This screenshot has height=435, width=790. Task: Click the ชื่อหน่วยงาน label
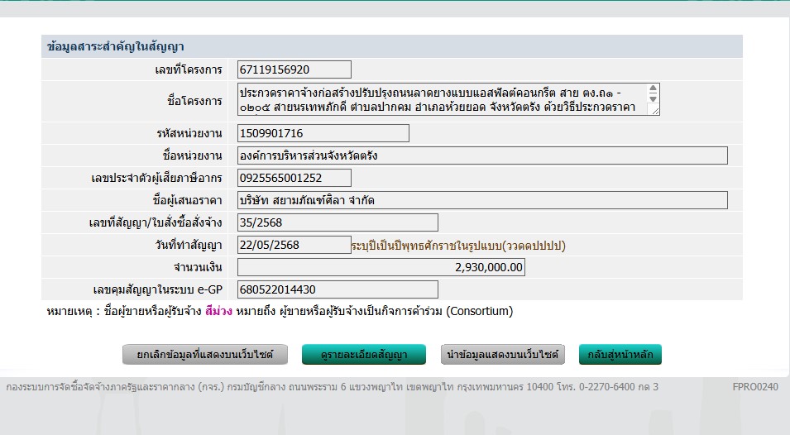coord(193,155)
